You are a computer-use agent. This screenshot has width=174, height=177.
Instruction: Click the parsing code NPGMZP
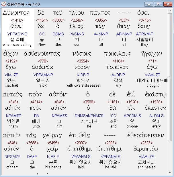pyautogui.click(x=12, y=157)
